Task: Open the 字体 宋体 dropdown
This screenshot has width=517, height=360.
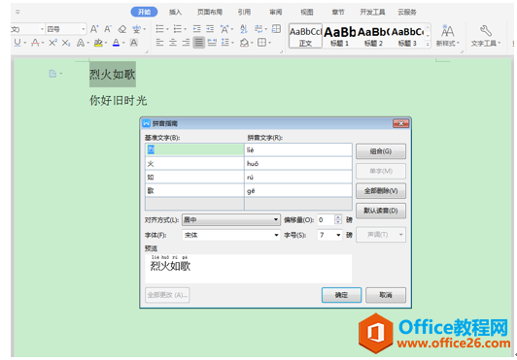Action: pos(231,235)
